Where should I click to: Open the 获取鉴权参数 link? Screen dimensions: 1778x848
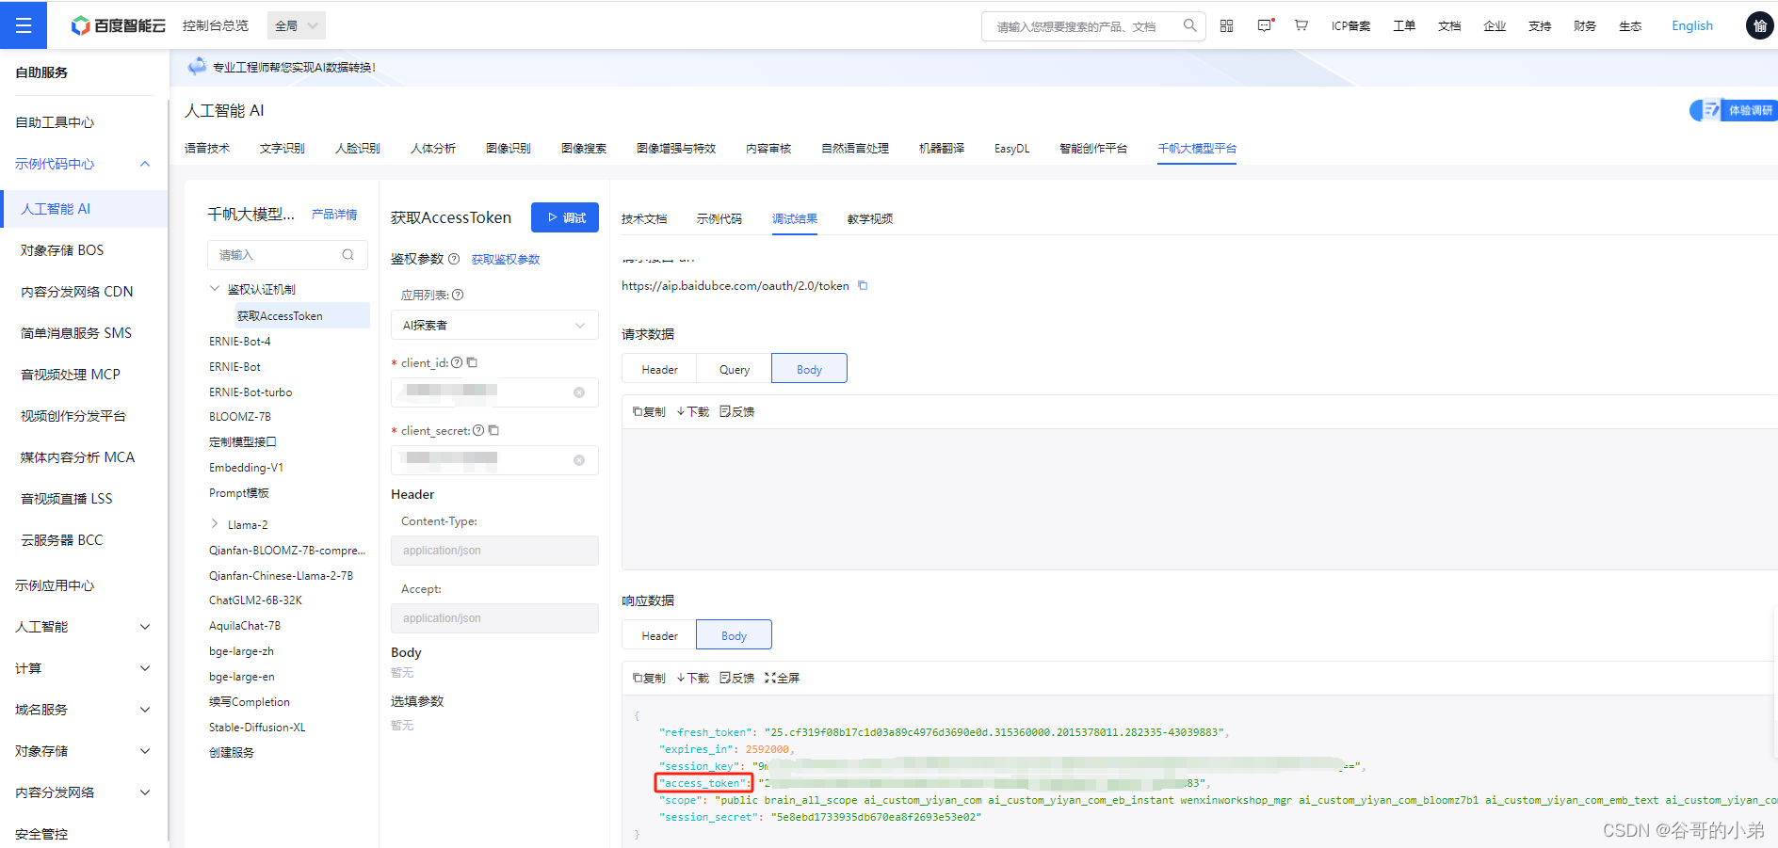pyautogui.click(x=506, y=259)
